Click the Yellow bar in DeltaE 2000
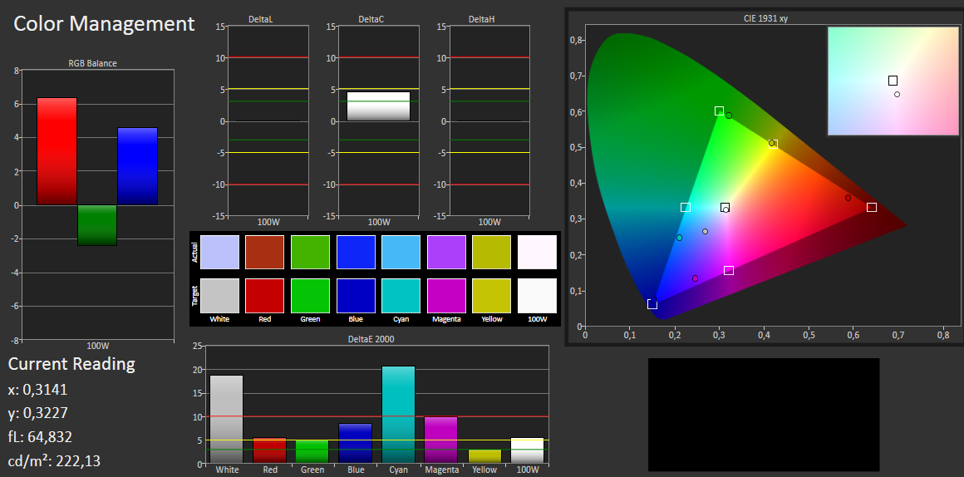The width and height of the screenshot is (964, 477). [x=484, y=456]
